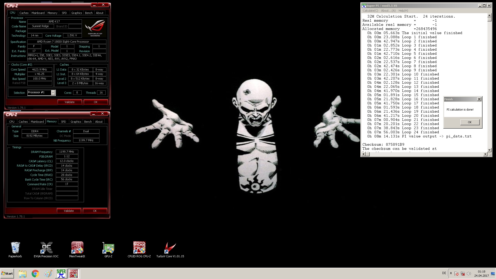Select Bench tab in lower CPU-Z window
The width and height of the screenshot is (496, 279).
click(x=88, y=122)
